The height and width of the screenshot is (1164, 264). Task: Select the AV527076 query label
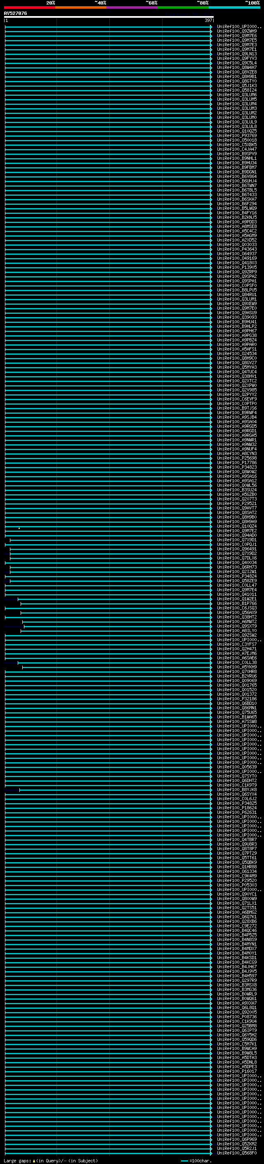coord(15,13)
